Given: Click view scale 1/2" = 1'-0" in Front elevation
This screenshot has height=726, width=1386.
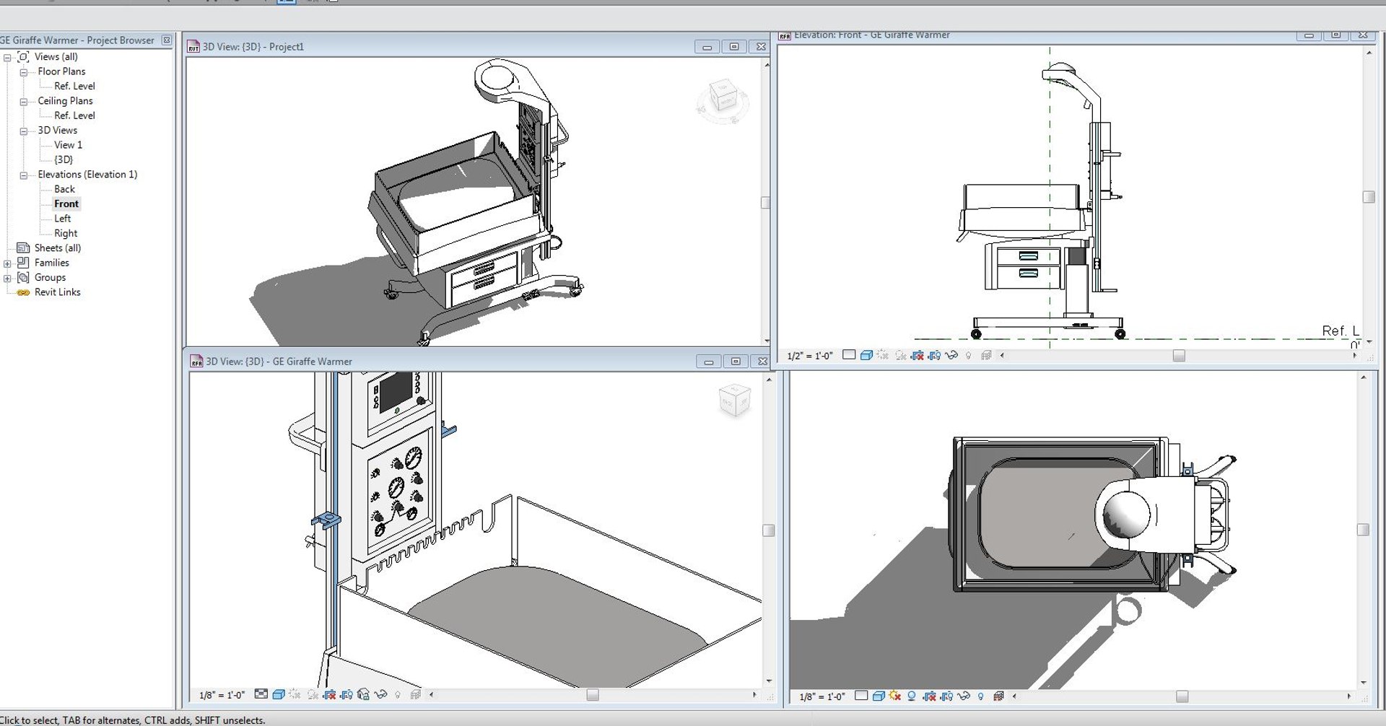Looking at the screenshot, I should 810,356.
